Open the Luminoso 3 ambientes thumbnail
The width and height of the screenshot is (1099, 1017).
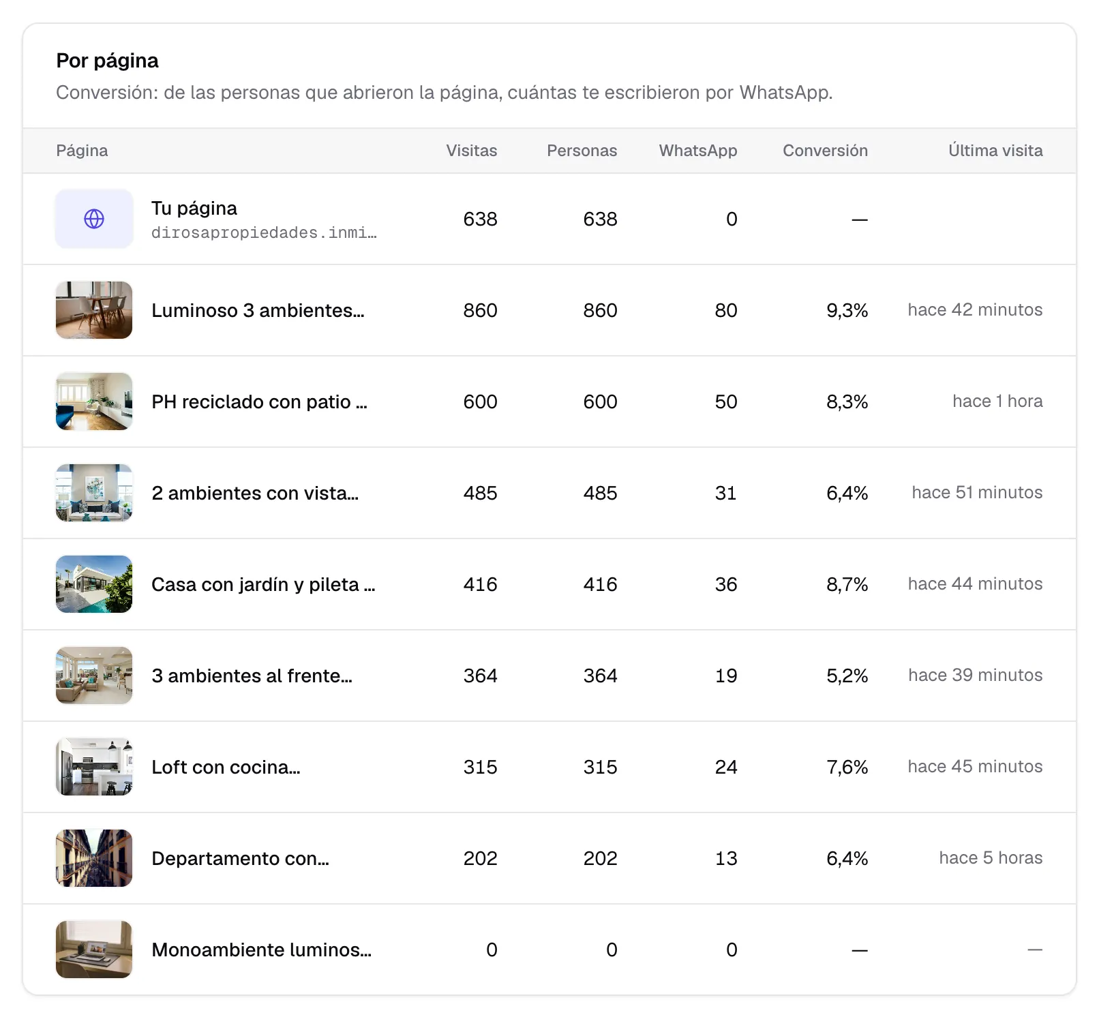click(94, 310)
